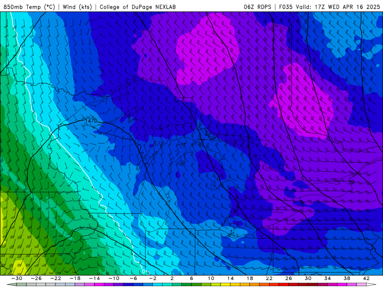
Task: Select the '06Z RDPS' model run label
Action: 258,7
